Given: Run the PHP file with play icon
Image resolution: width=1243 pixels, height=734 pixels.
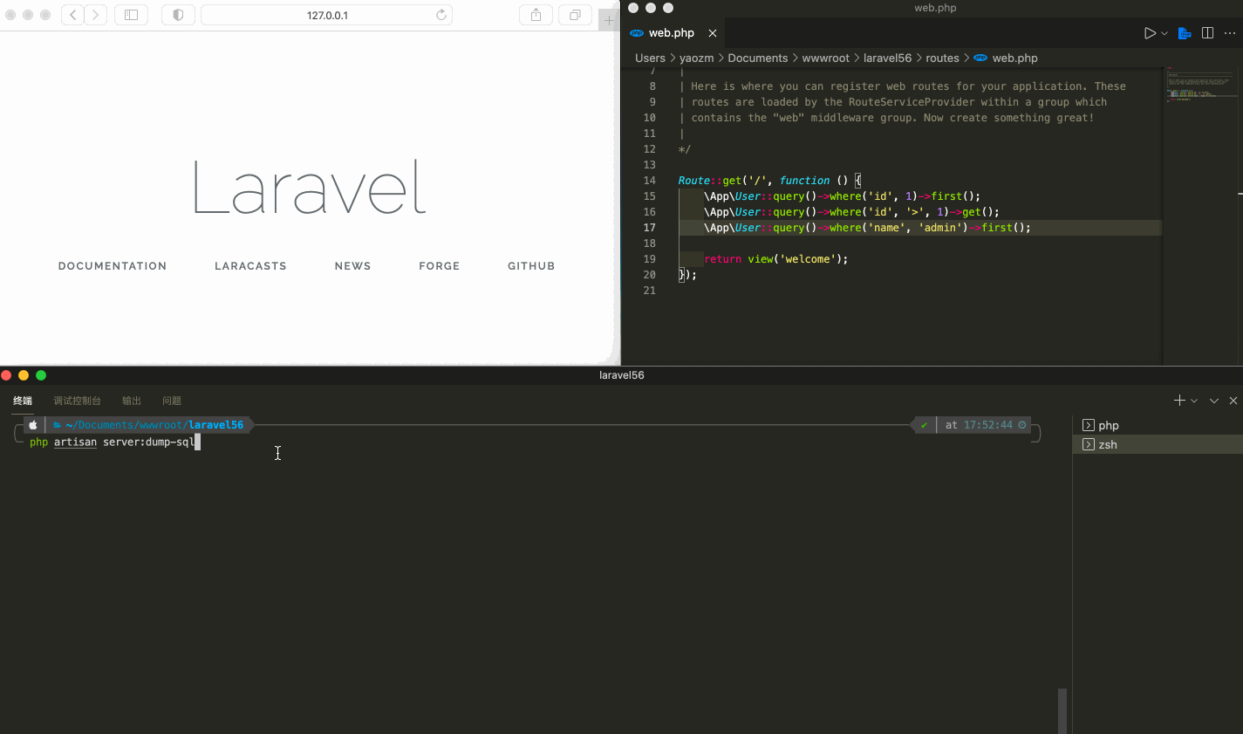Looking at the screenshot, I should click(1150, 33).
